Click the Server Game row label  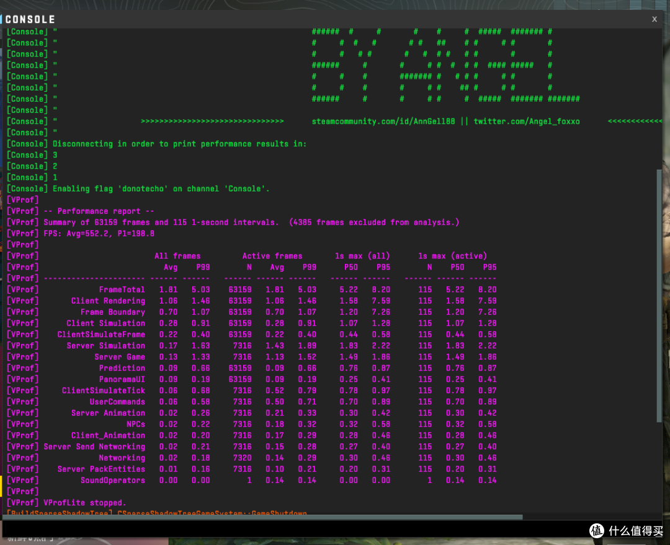(120, 357)
